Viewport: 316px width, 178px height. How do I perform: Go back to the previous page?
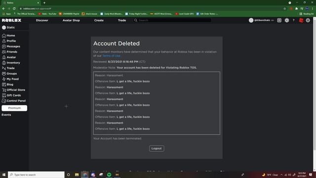pos(3,9)
